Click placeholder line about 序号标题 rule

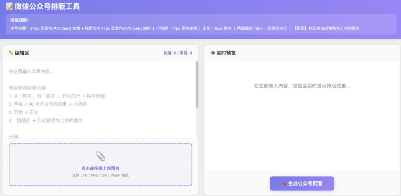pos(57,96)
